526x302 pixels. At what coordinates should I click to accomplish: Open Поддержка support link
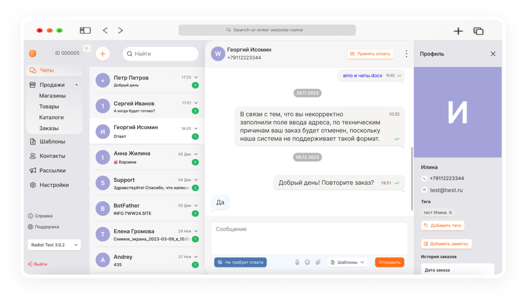(43, 227)
